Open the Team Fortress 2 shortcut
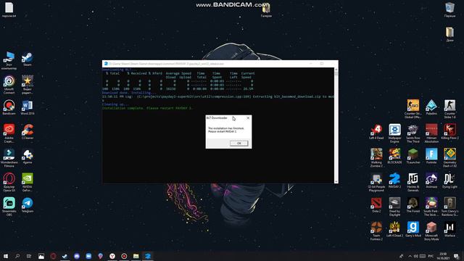This screenshot has width=464, height=261. tap(376, 231)
